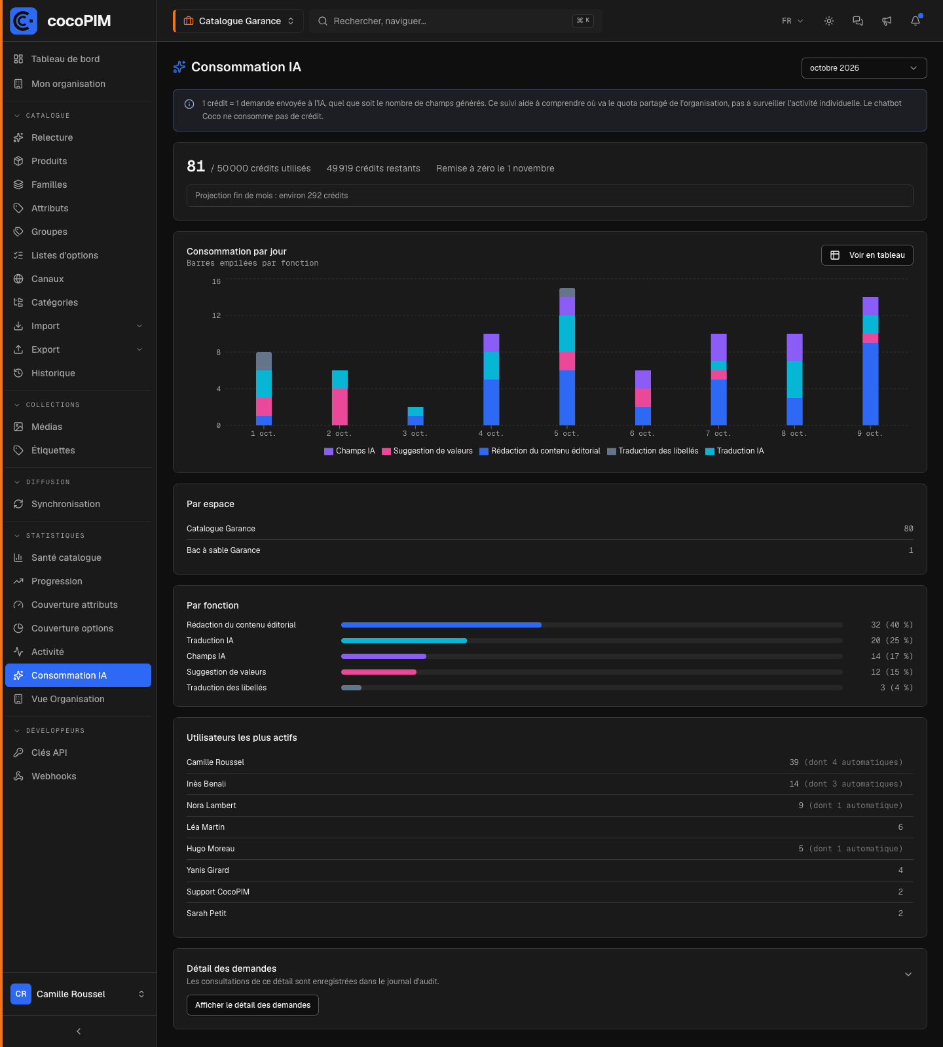Click the Suggestion de valeurs legend swatch

pos(386,452)
